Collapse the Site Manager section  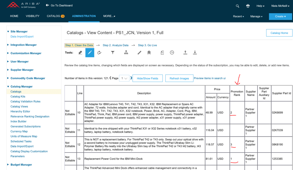pos(8,32)
